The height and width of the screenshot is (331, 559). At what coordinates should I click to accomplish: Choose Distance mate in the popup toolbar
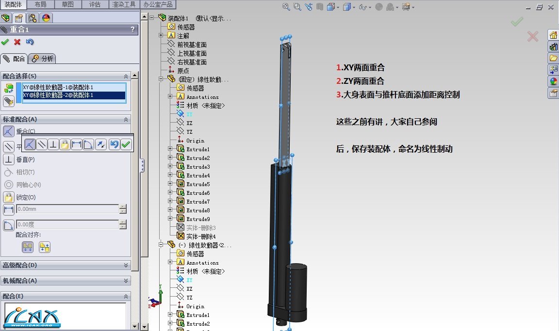[77, 144]
